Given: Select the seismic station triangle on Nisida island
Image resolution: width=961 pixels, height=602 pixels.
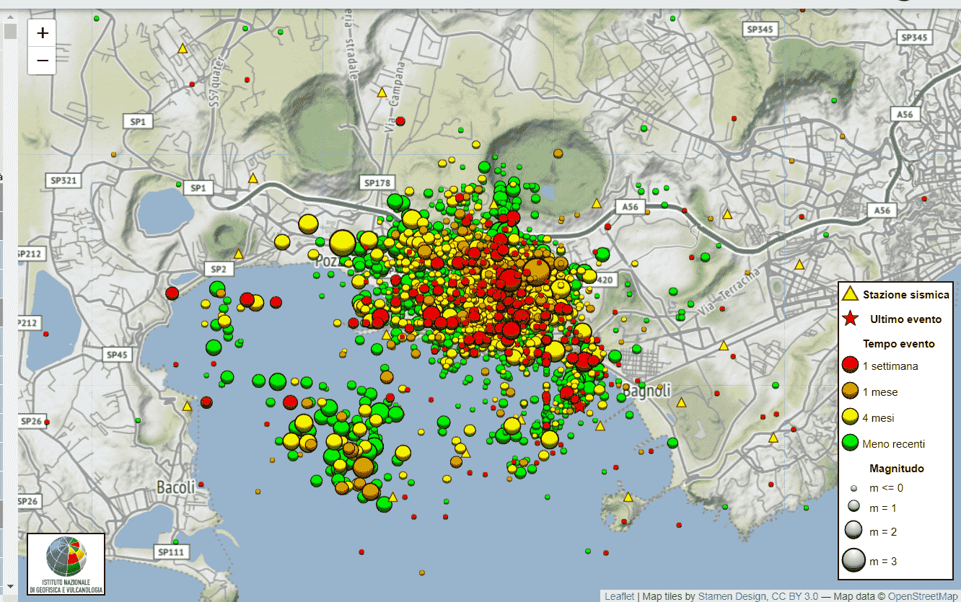Looking at the screenshot, I should coord(628,497).
